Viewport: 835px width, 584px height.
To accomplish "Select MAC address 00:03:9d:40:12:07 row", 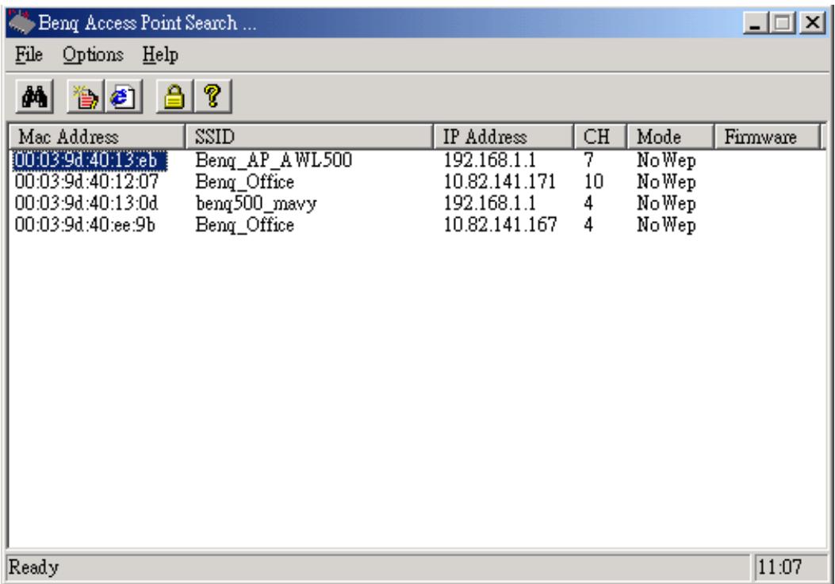I will click(86, 182).
